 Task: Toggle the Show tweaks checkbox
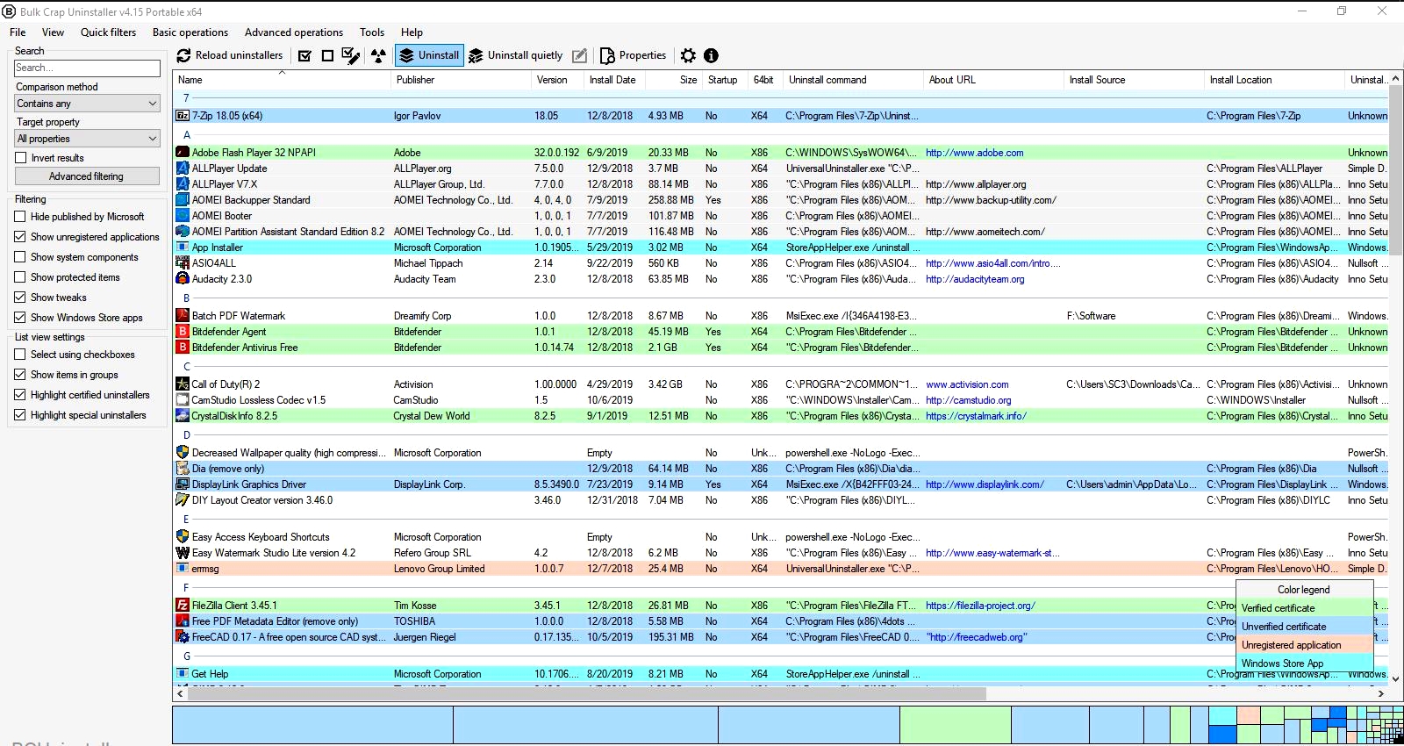(20, 298)
